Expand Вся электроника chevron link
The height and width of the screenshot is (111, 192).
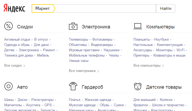pos(84,71)
